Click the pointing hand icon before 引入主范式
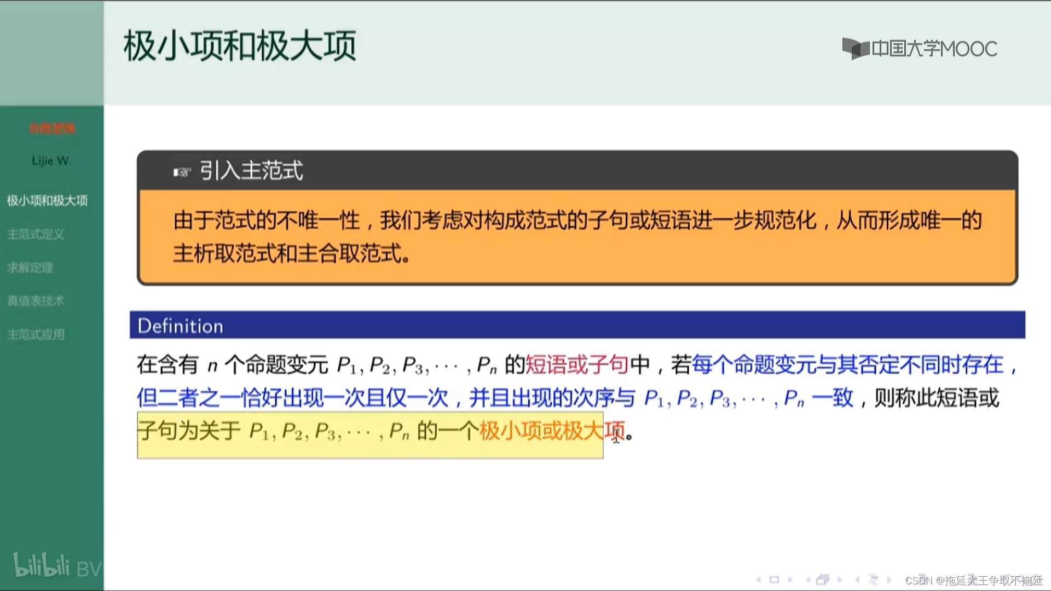The height and width of the screenshot is (591, 1051). [182, 172]
